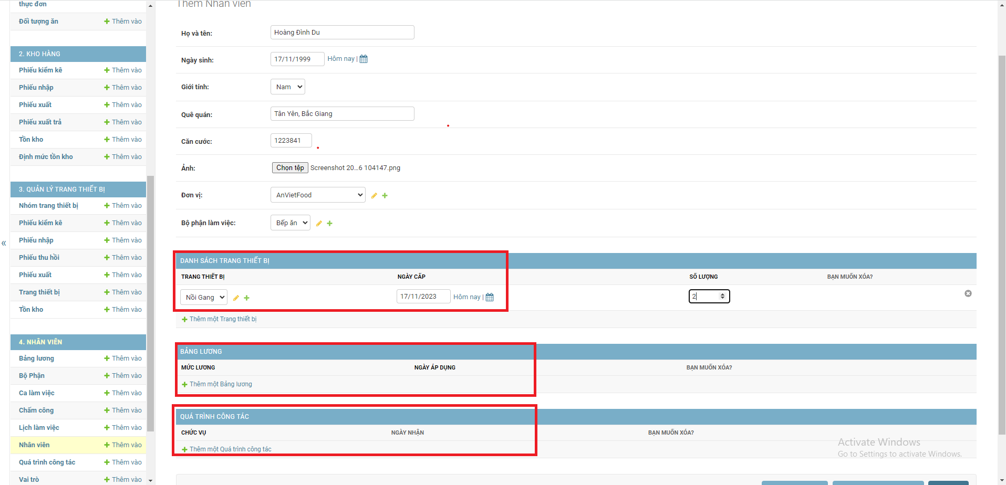This screenshot has width=1006, height=485.
Task: Click the green plus icon beside Nồi Gang
Action: (x=246, y=298)
